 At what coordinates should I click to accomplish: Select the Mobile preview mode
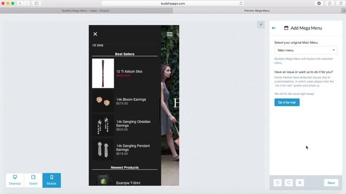[x=51, y=180]
